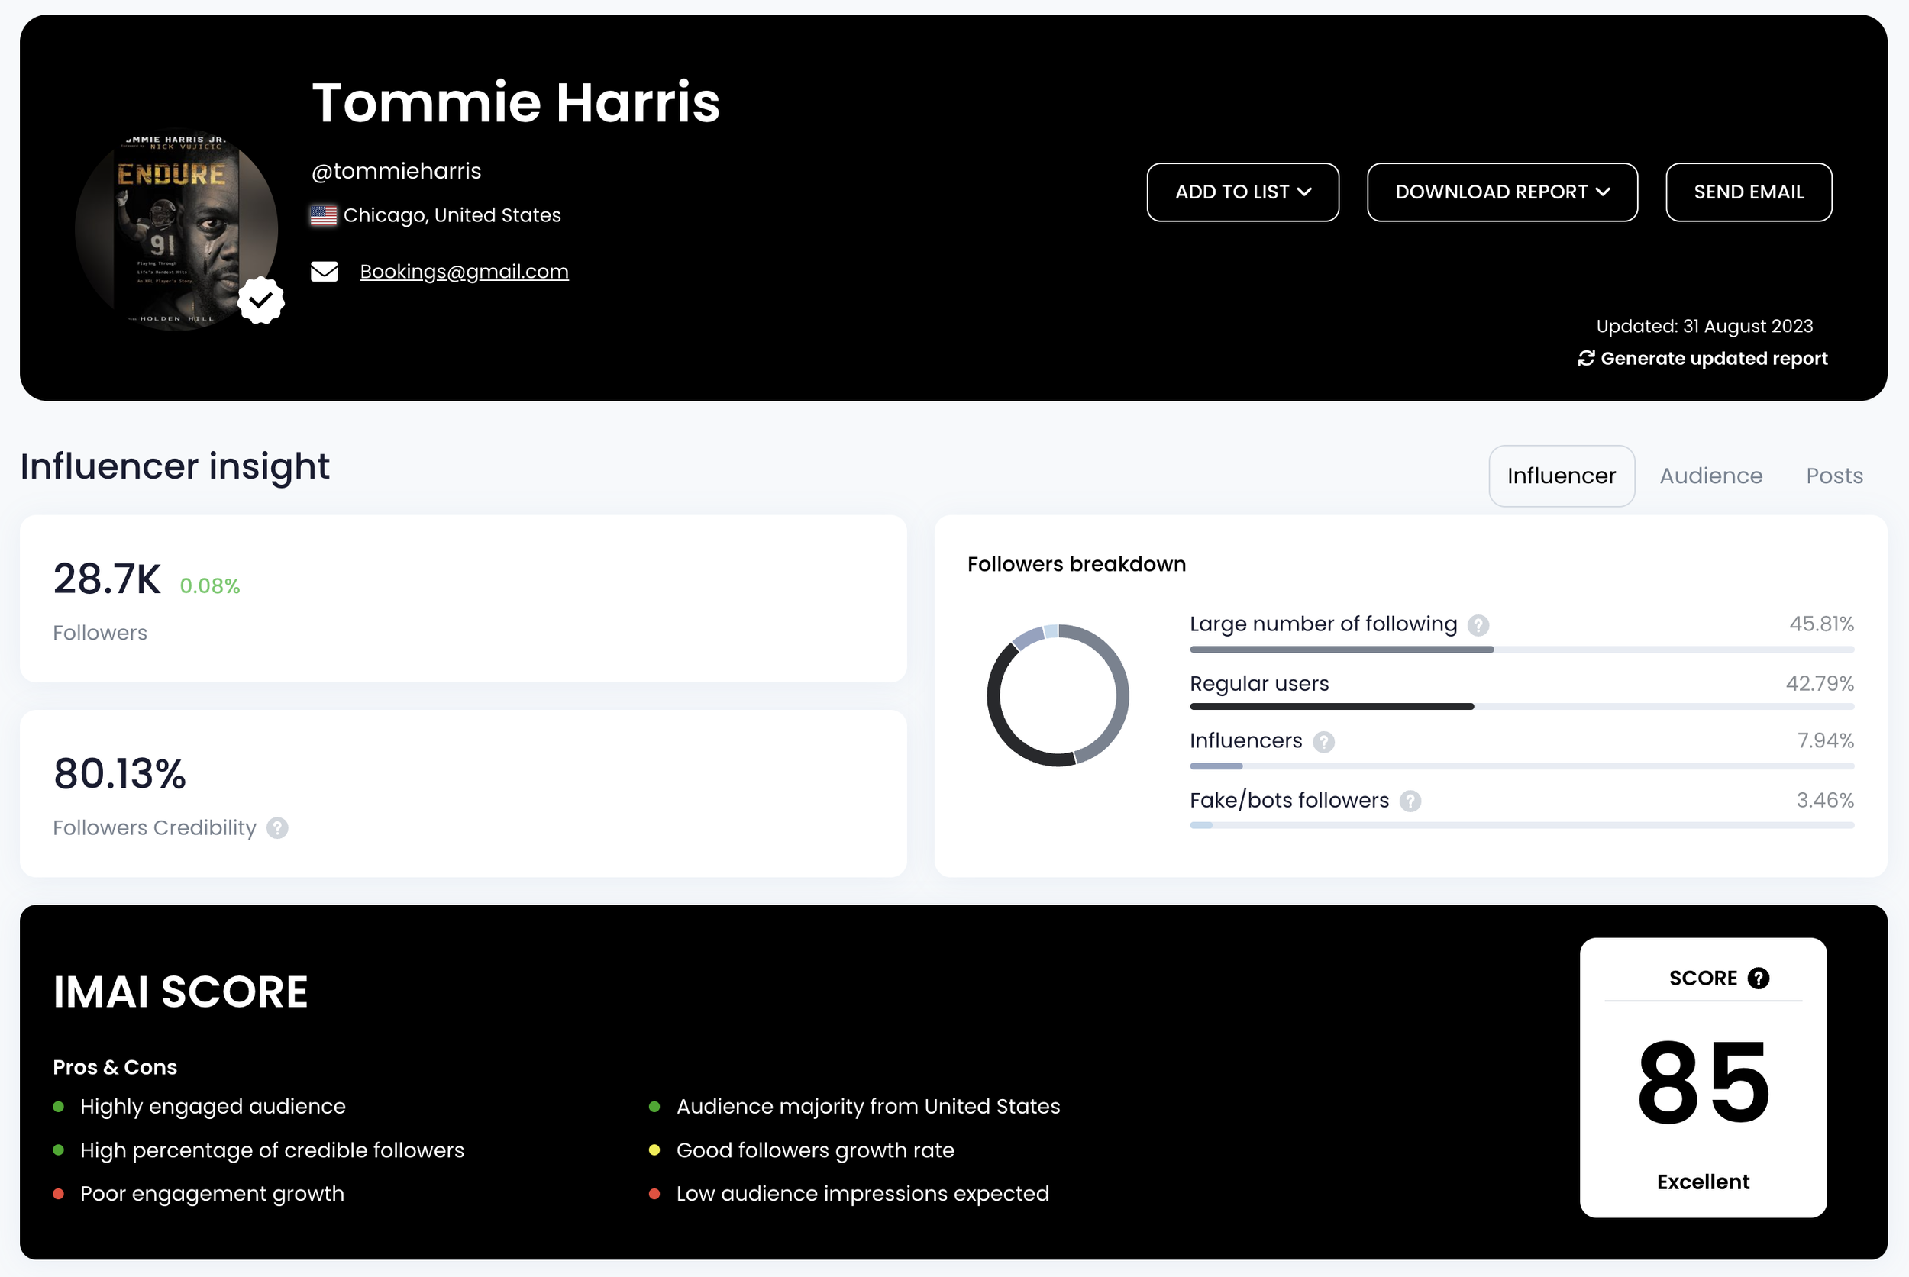Click help icon next to Followers Credibility
This screenshot has height=1277, width=1909.
pos(278,828)
